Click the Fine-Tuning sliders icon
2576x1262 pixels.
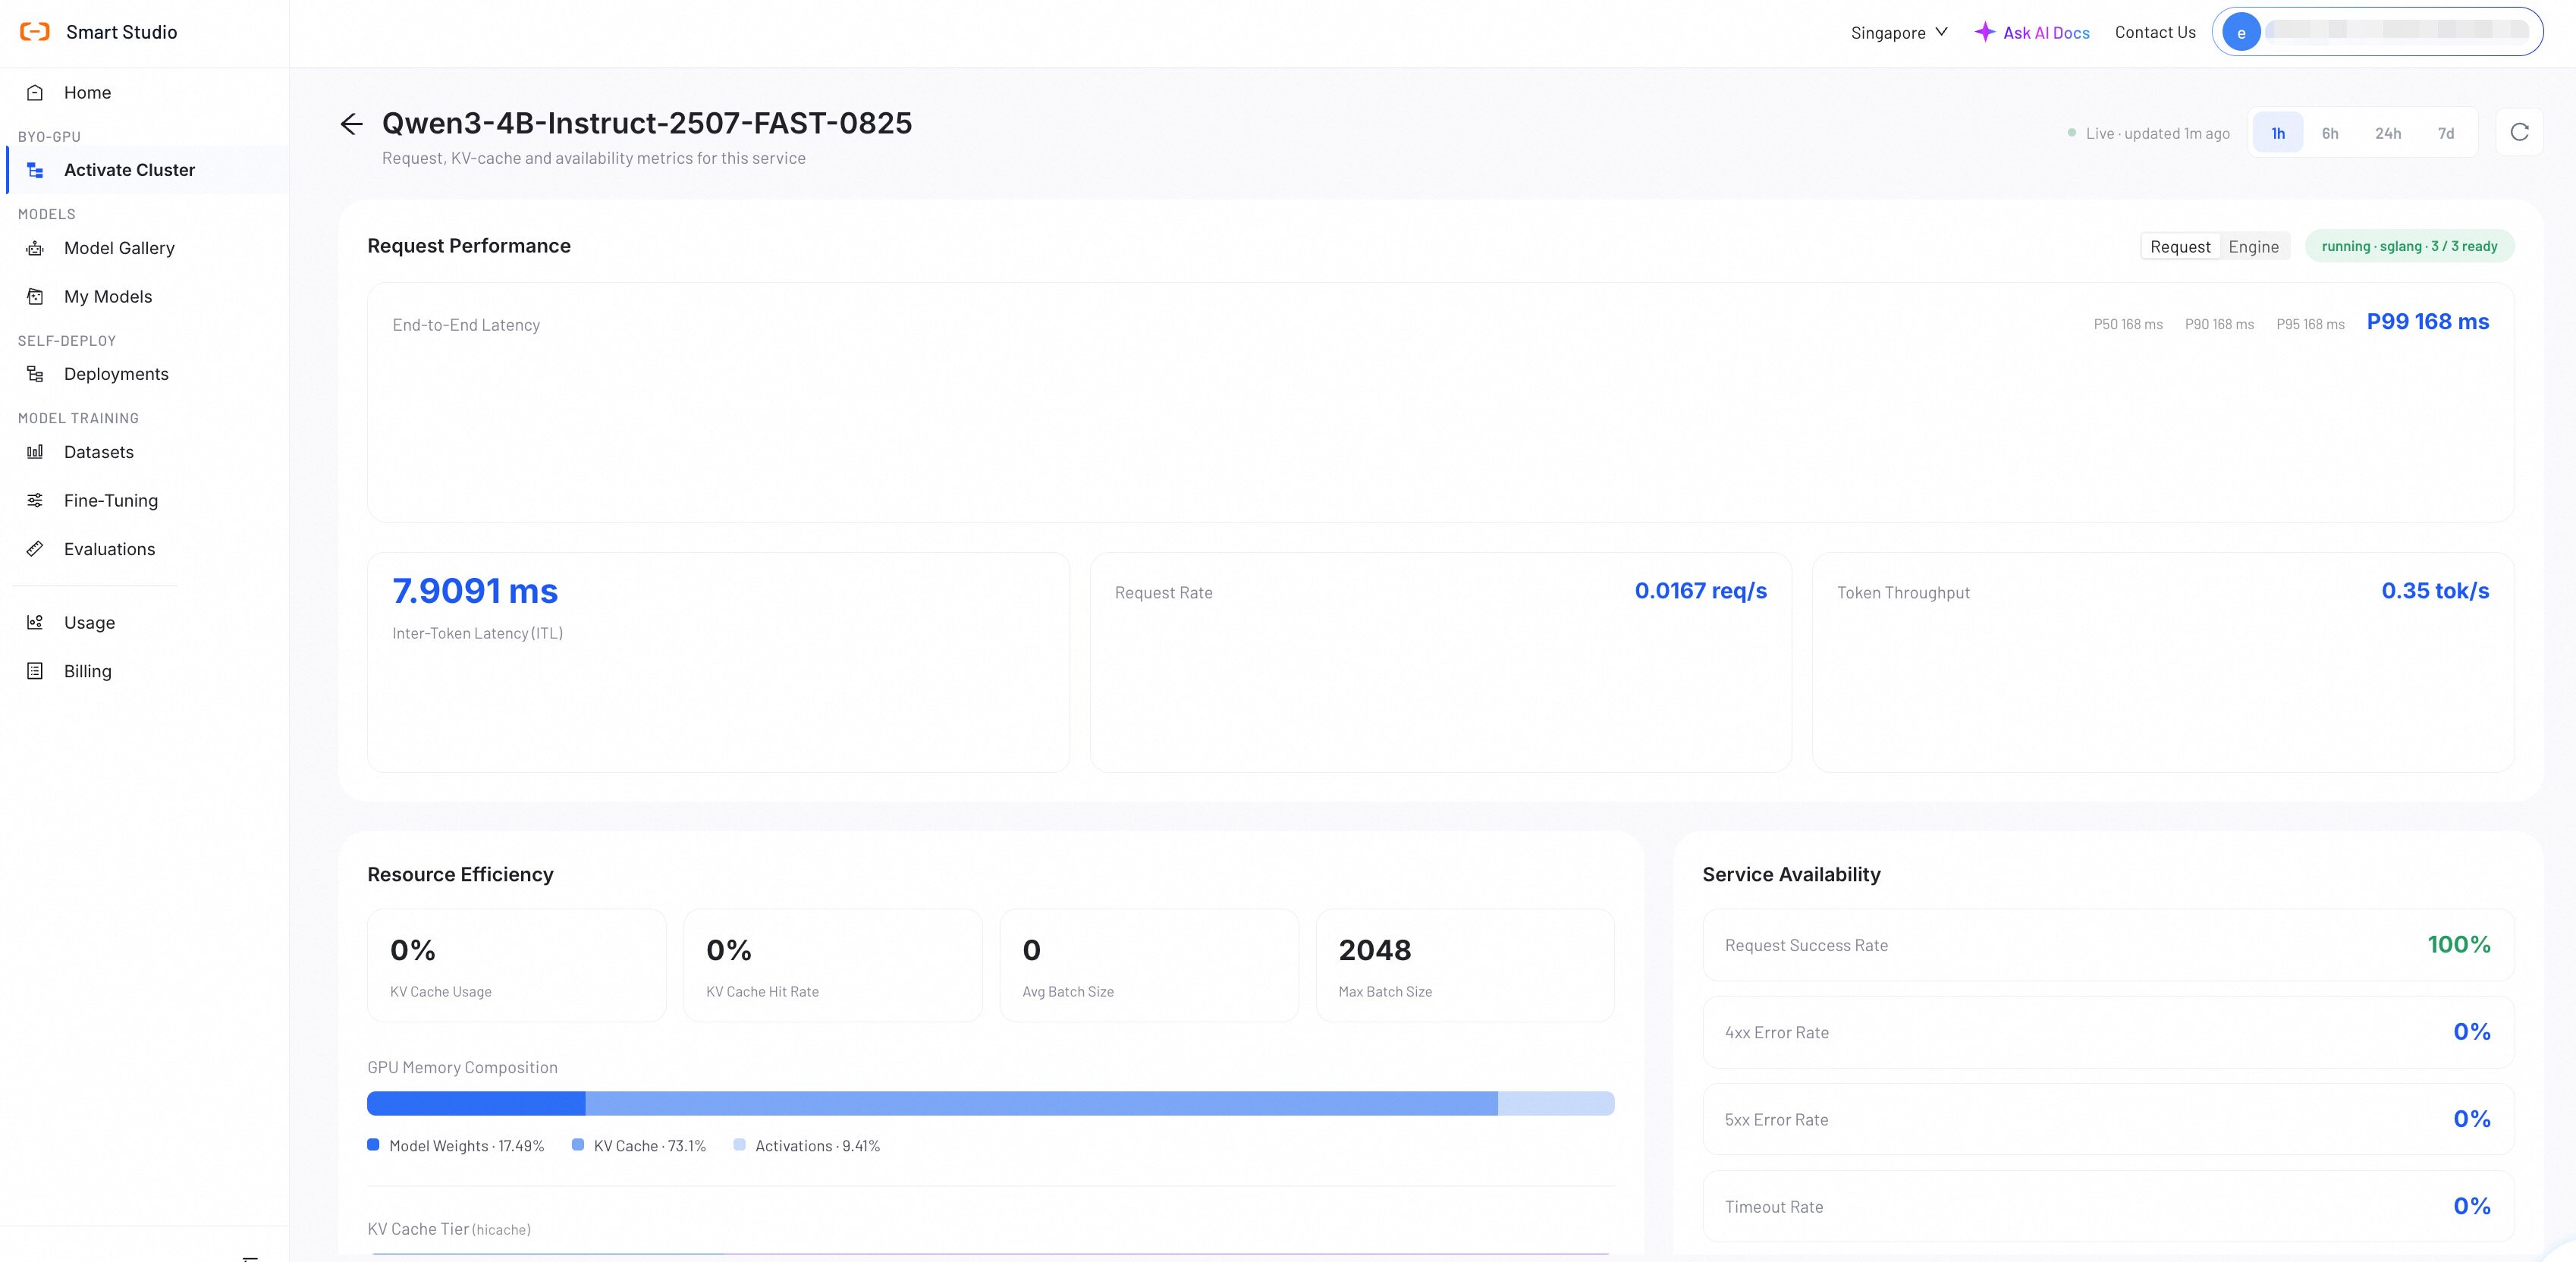[35, 500]
